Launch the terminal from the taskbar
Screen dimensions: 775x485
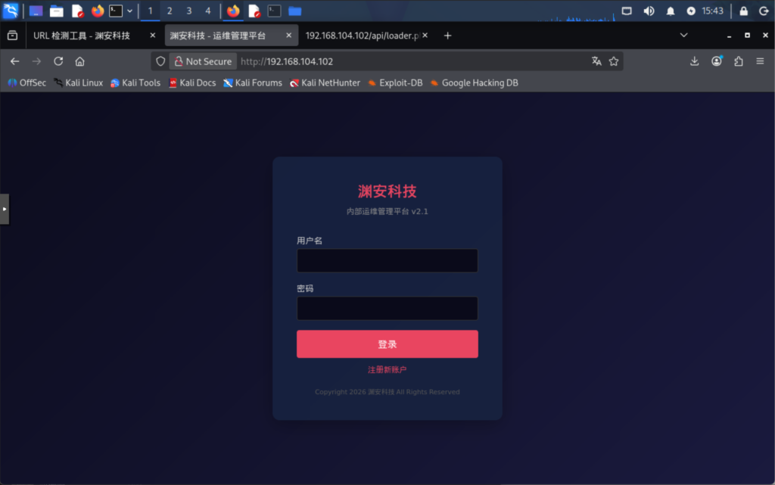(114, 10)
